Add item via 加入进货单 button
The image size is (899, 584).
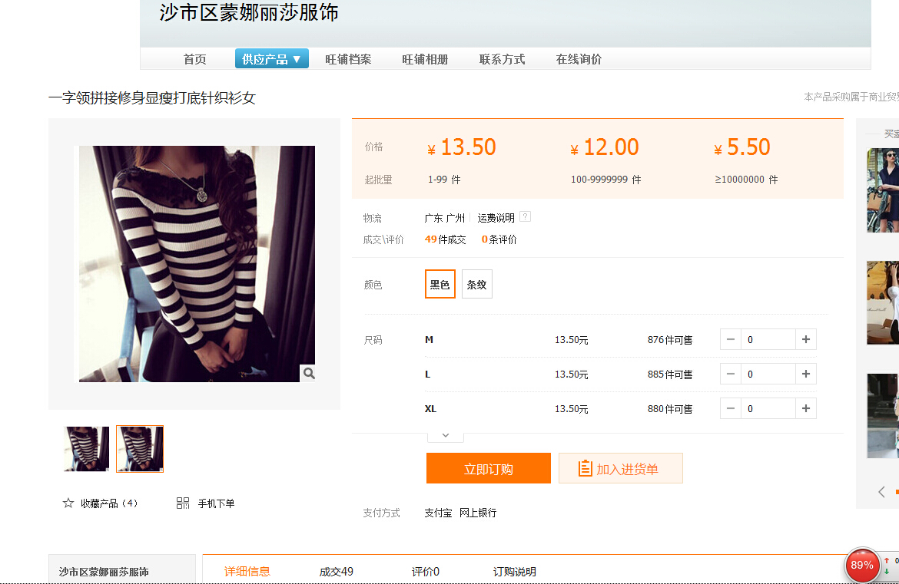(620, 469)
